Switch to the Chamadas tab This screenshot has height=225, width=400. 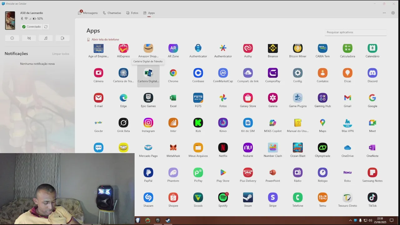point(112,13)
